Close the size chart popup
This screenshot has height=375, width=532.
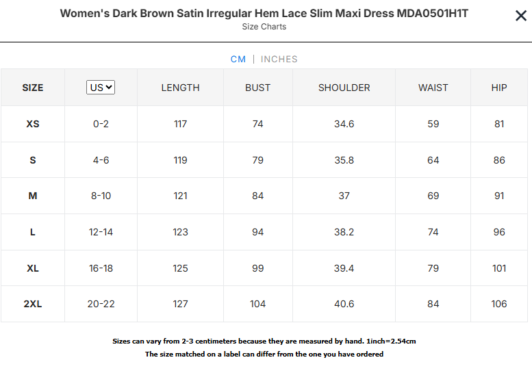pyautogui.click(x=520, y=16)
